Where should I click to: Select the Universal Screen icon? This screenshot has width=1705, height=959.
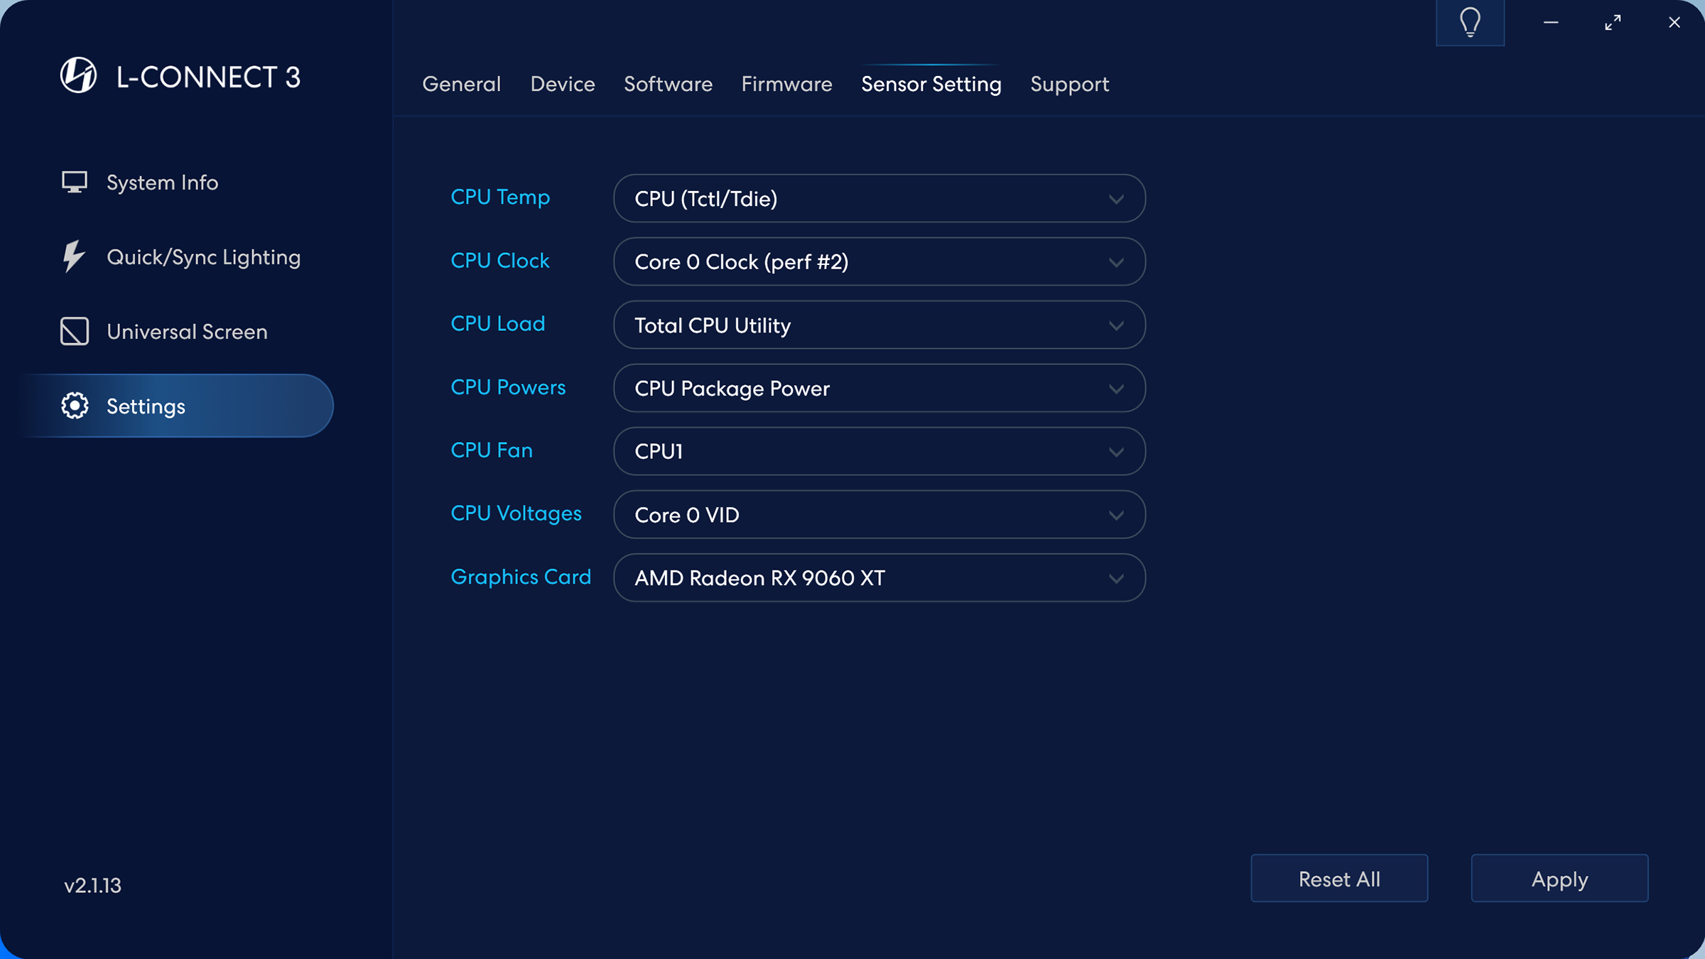[74, 332]
